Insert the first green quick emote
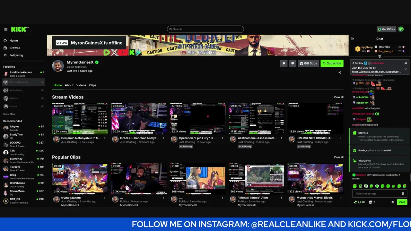 coord(355,186)
